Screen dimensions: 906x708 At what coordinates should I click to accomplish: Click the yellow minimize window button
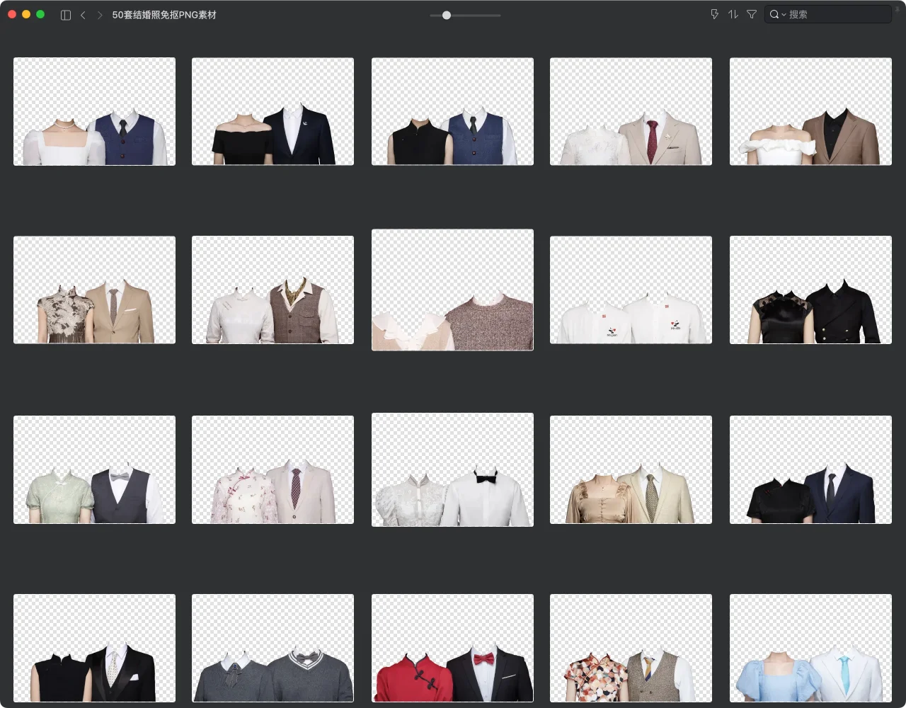(x=26, y=14)
